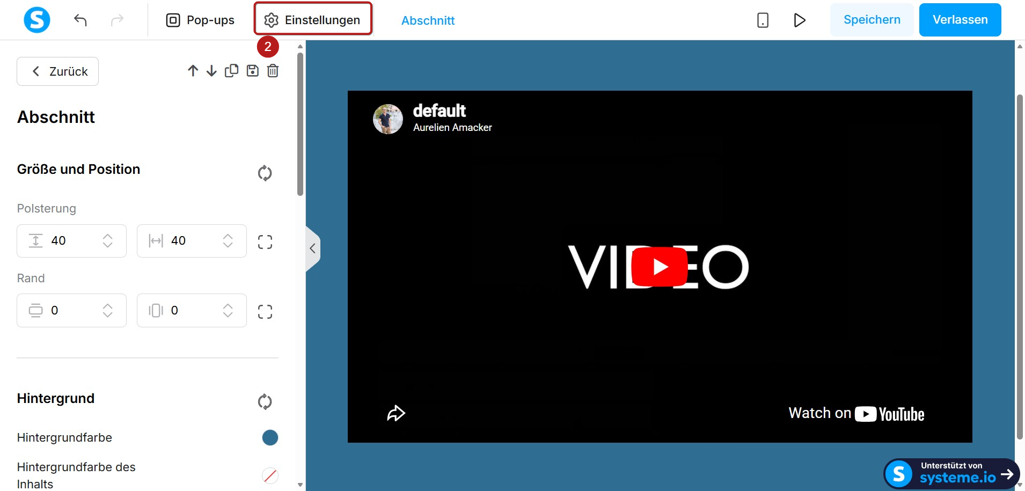Screen dimensions: 1025x491
Task: Open Einstellungen settings
Action: point(313,19)
